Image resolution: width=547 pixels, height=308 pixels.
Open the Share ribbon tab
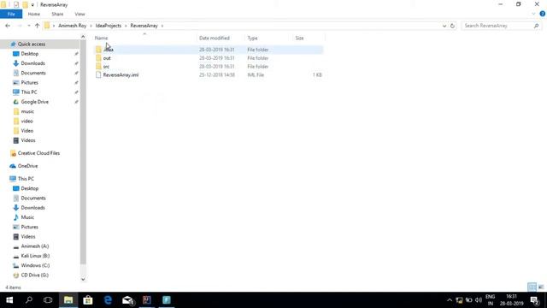click(57, 14)
